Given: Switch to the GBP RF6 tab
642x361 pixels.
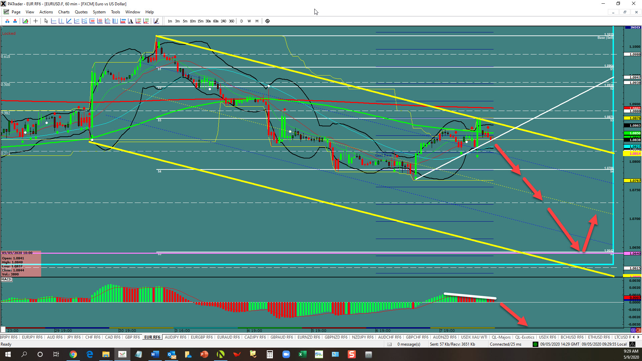Looking at the screenshot, I should (132, 337).
